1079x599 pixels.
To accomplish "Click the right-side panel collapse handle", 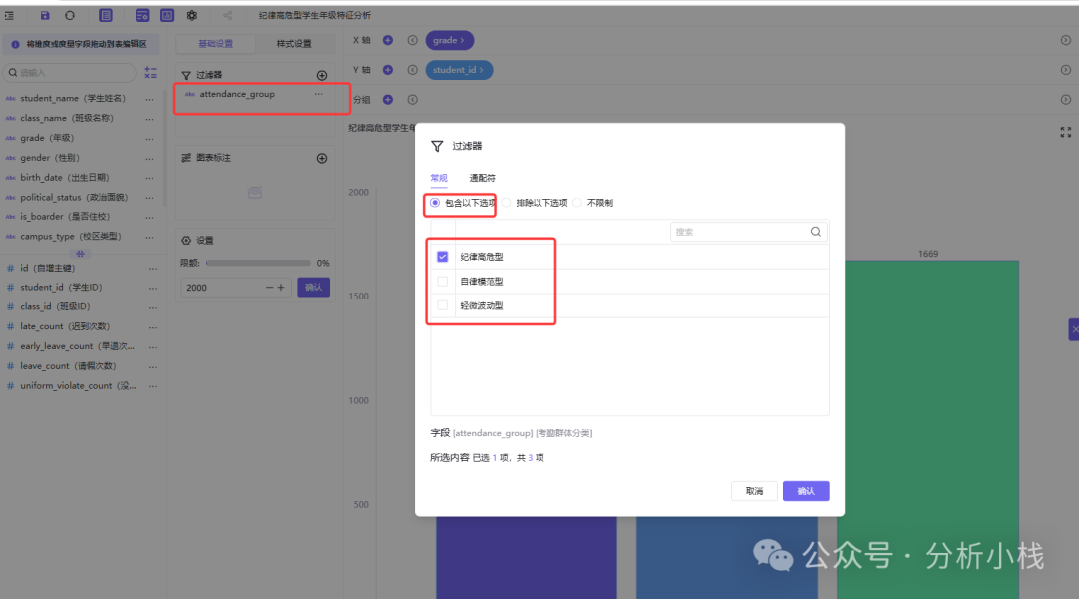I will click(1073, 329).
